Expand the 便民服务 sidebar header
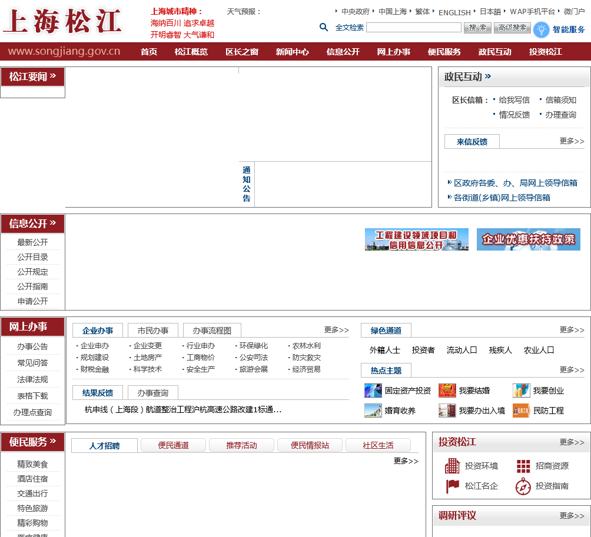This screenshot has height=537, width=591. coord(33,442)
